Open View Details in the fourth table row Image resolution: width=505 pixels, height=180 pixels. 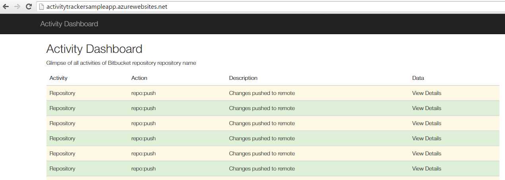(x=426, y=138)
